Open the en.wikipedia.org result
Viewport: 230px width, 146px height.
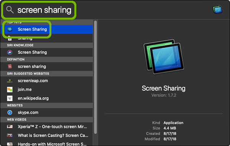click(47, 98)
